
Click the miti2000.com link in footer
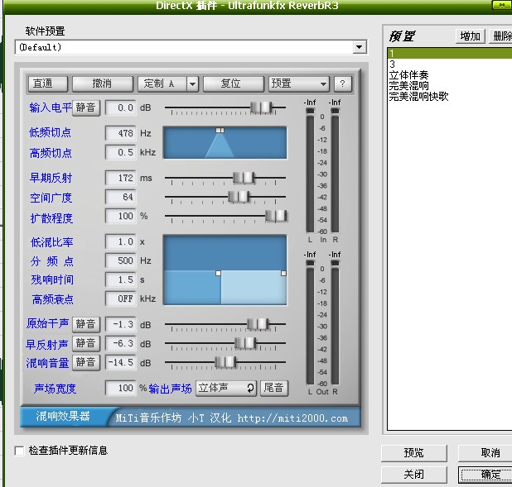click(292, 418)
